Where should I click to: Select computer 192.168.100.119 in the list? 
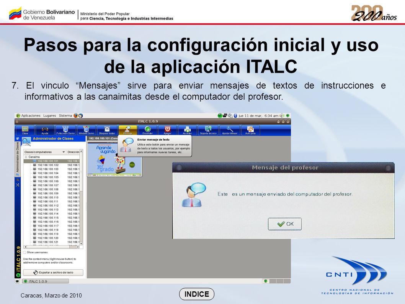(52, 234)
